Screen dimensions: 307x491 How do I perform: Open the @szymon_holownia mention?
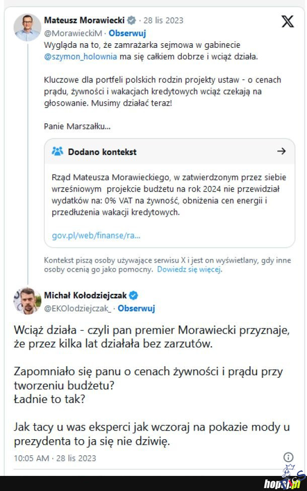[81, 57]
